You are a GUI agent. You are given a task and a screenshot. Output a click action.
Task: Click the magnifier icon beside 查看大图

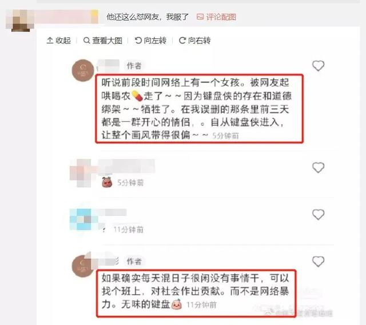86,41
